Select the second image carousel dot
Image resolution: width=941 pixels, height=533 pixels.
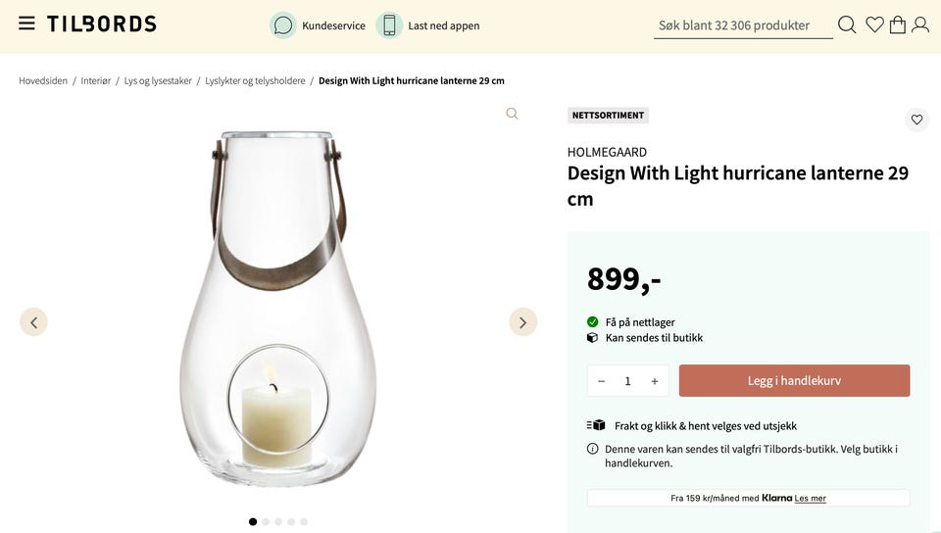coord(266,522)
